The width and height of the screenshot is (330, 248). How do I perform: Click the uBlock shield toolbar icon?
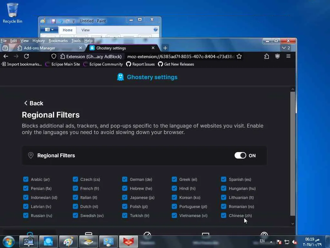277,56
